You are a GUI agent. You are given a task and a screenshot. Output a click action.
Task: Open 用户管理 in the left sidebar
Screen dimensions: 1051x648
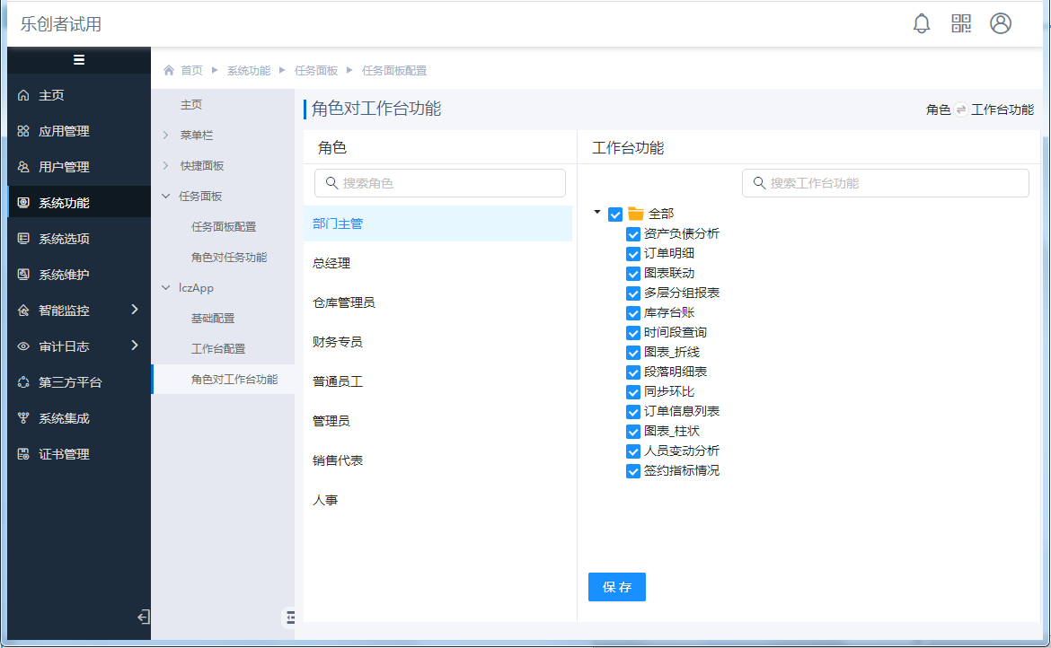coord(64,167)
